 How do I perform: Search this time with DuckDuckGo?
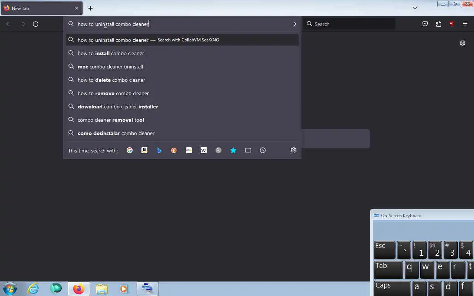click(x=174, y=150)
